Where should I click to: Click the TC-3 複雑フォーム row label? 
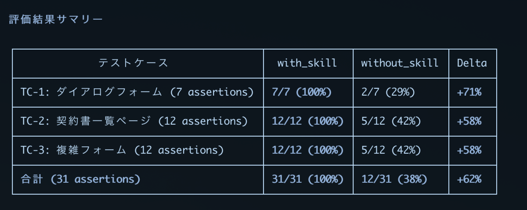(x=122, y=150)
